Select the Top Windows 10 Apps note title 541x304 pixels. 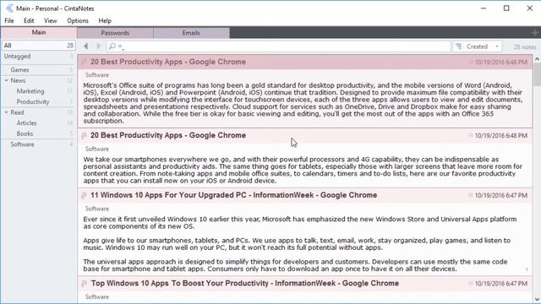[245, 284]
